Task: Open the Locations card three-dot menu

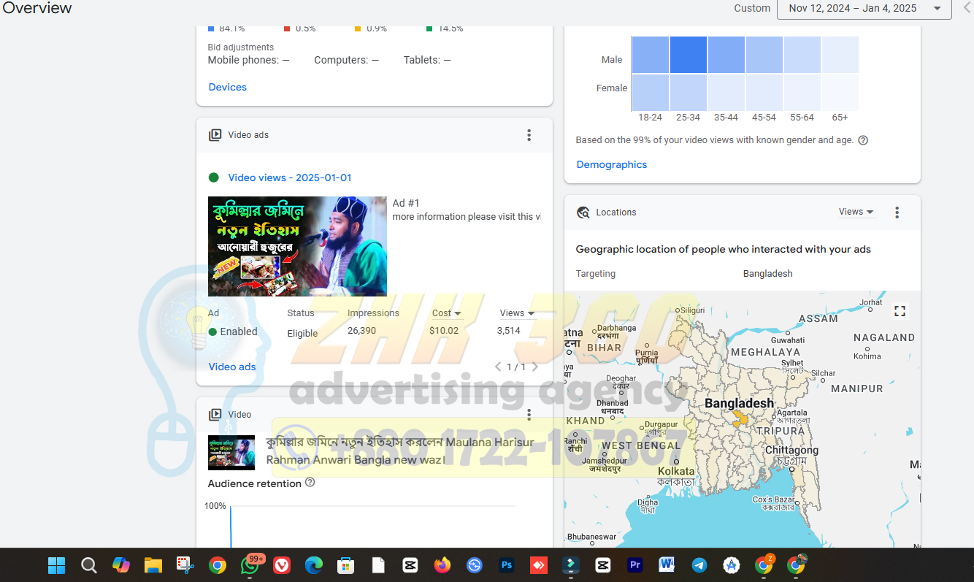Action: coord(897,212)
